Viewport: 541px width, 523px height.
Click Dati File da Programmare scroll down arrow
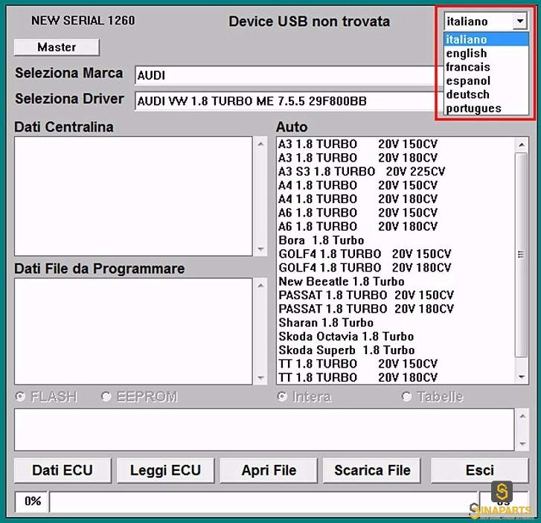pyautogui.click(x=261, y=378)
